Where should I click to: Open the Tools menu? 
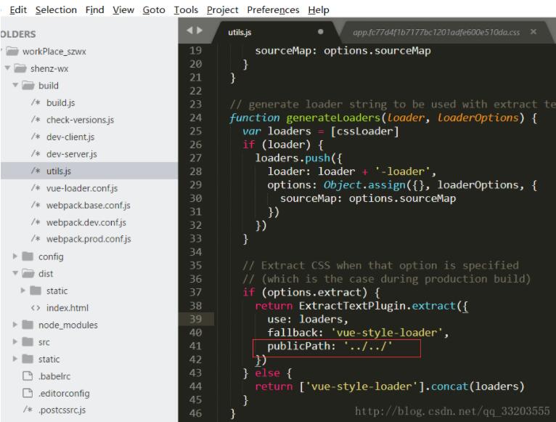[x=186, y=10]
